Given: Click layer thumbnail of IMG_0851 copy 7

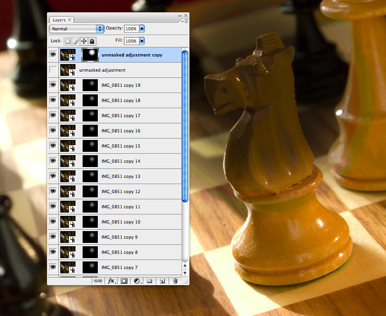Looking at the screenshot, I should click(68, 267).
